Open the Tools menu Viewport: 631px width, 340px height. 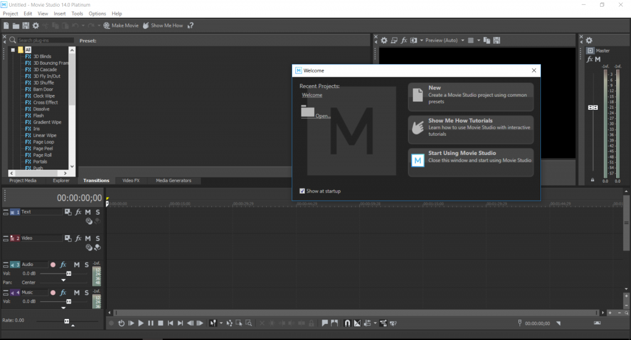77,14
